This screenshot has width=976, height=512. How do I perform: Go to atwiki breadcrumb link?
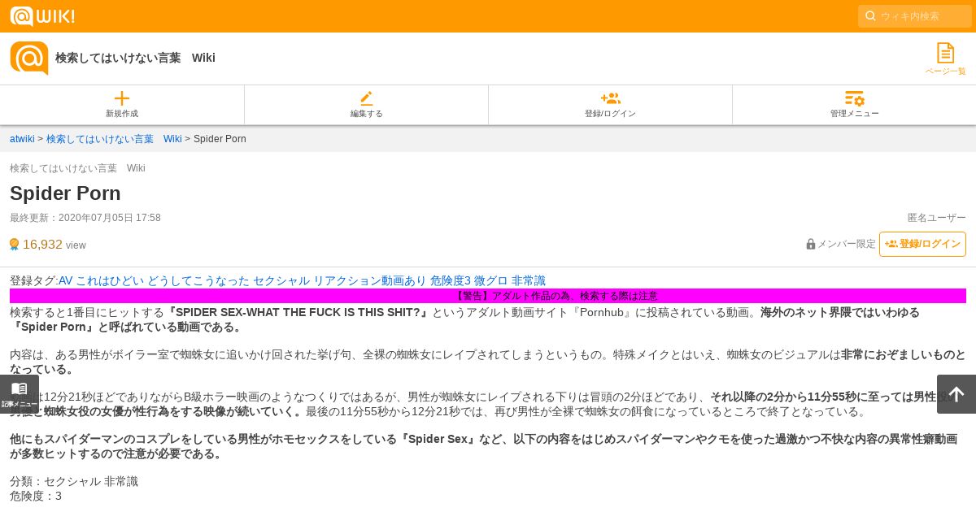click(22, 139)
